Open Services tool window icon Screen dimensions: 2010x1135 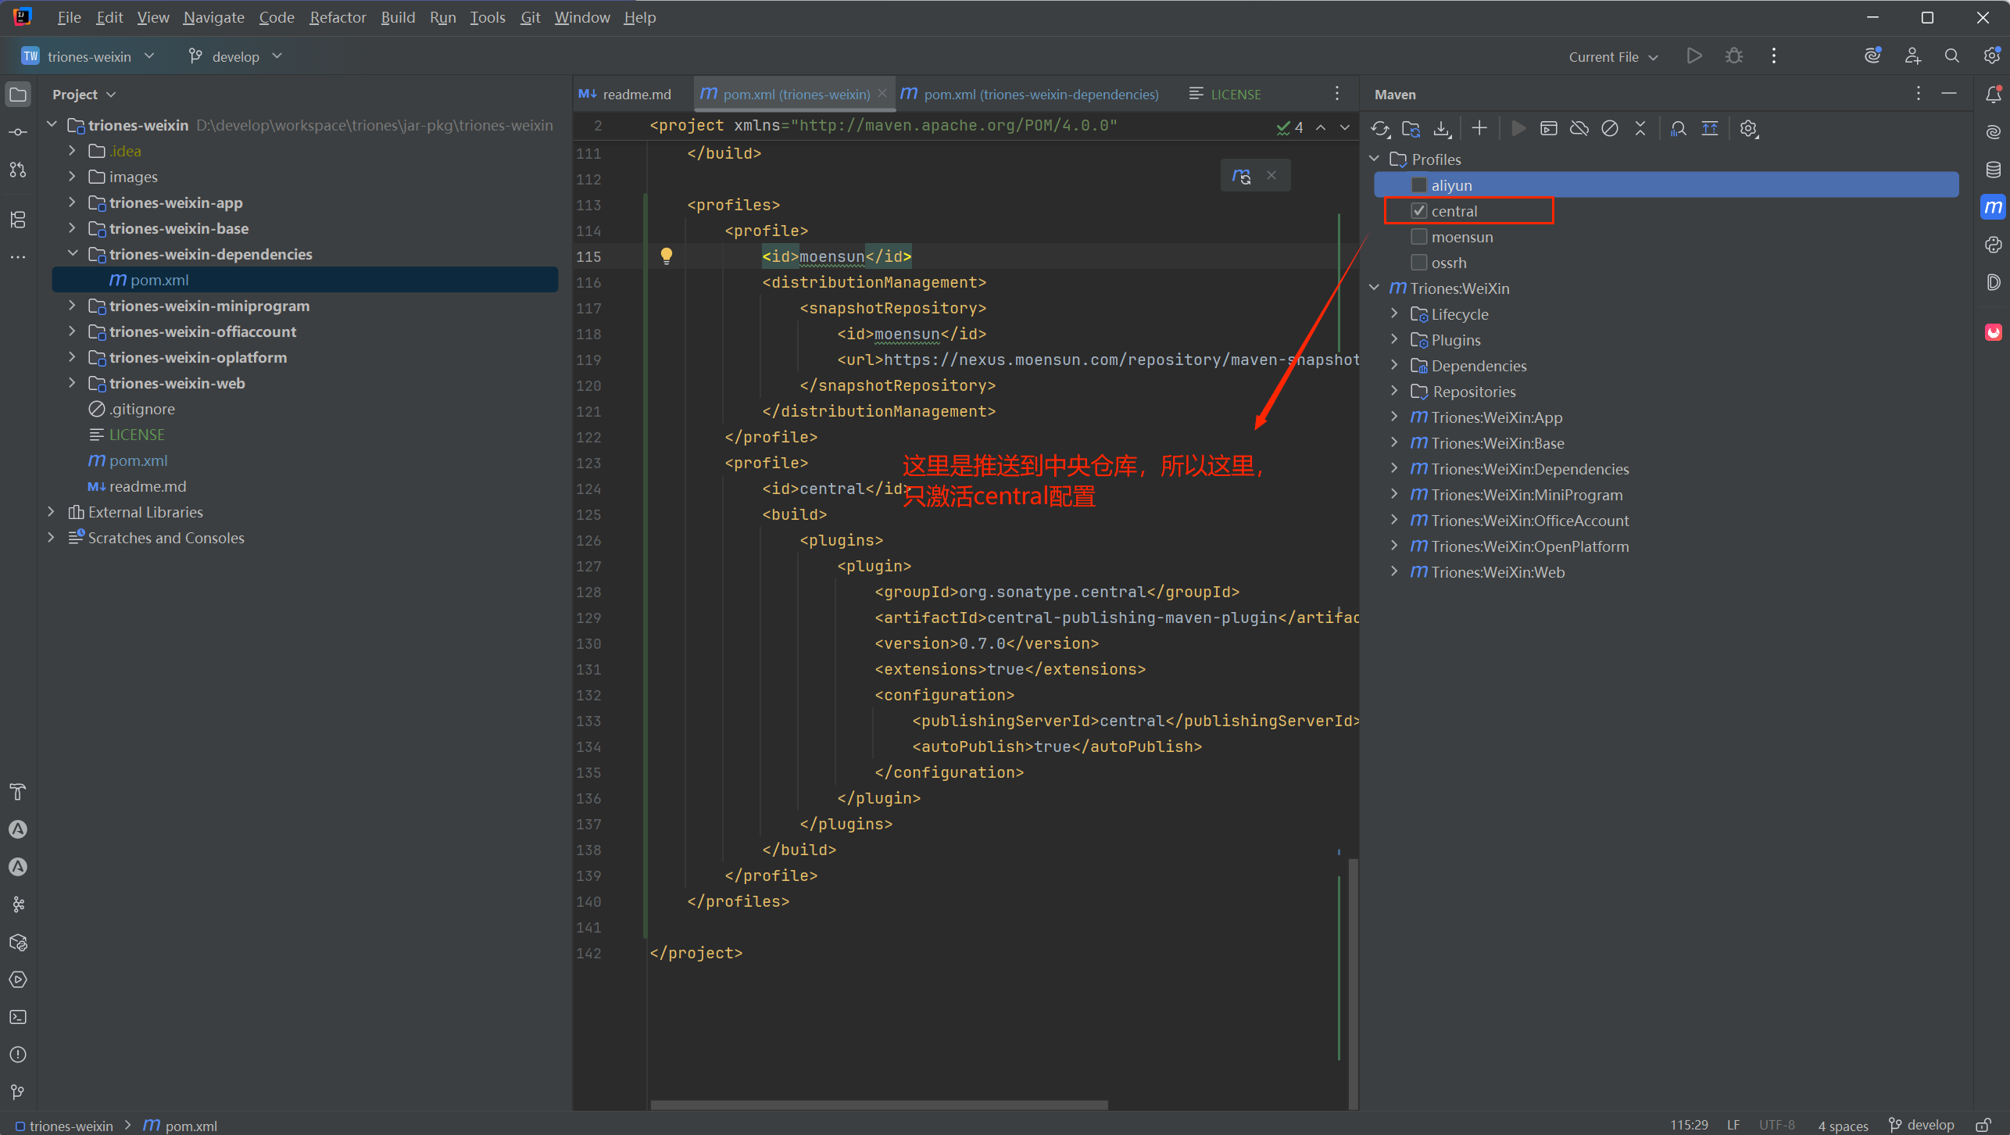tap(18, 979)
